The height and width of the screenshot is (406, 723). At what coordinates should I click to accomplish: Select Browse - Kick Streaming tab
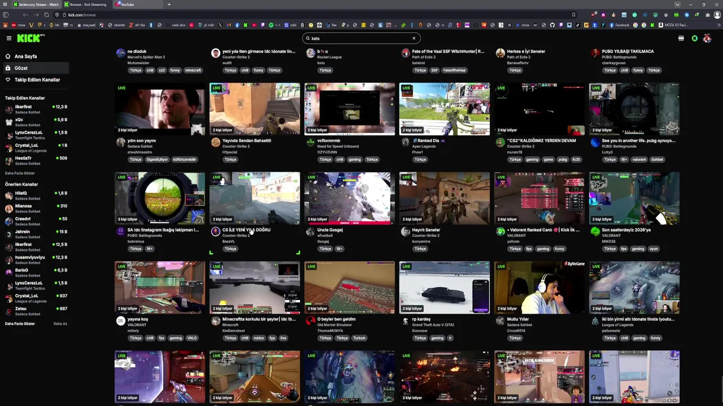point(88,5)
